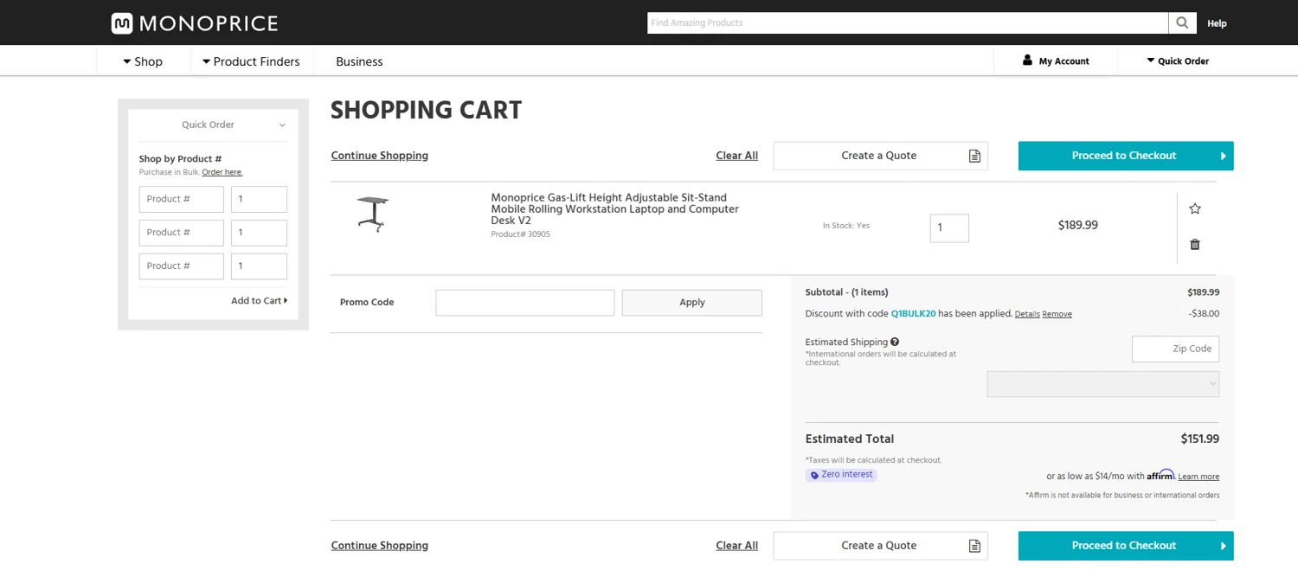The image size is (1298, 570).
Task: Click the desk product thumbnail image
Action: point(372,214)
